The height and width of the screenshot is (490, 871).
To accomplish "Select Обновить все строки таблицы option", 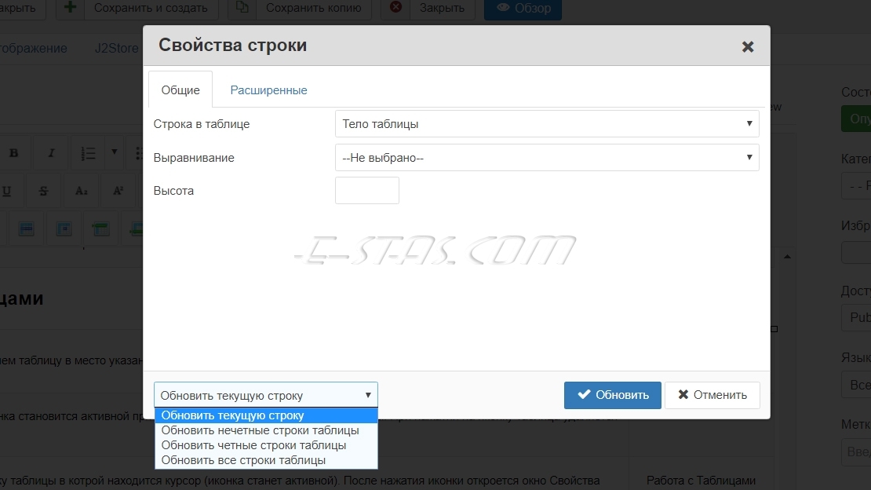I will coord(266,460).
